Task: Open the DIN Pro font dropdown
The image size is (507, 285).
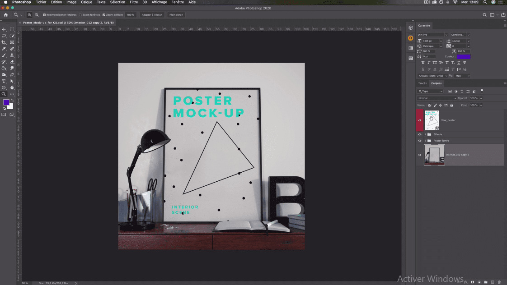Action: click(x=432, y=35)
